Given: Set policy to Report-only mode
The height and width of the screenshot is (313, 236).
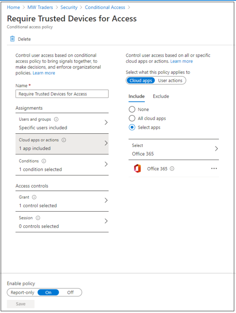Looking at the screenshot, I should click(x=22, y=292).
